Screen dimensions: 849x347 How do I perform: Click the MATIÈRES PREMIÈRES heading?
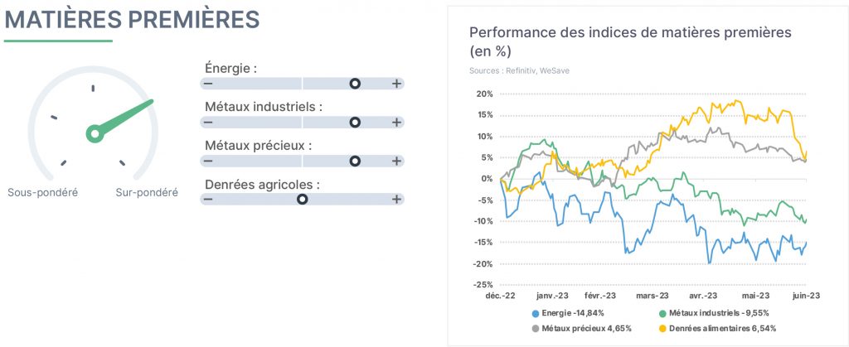(132, 20)
